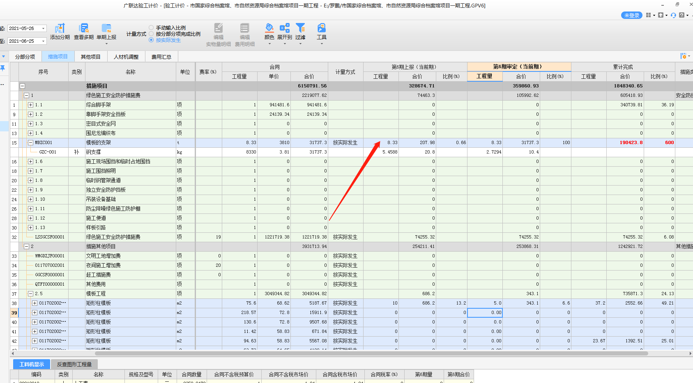Click the left panel collapse arrow beside tabs

point(4,57)
